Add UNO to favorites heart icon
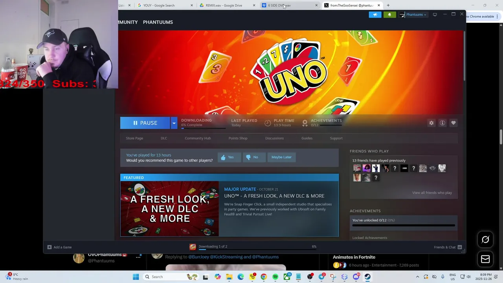The width and height of the screenshot is (503, 283). click(453, 123)
